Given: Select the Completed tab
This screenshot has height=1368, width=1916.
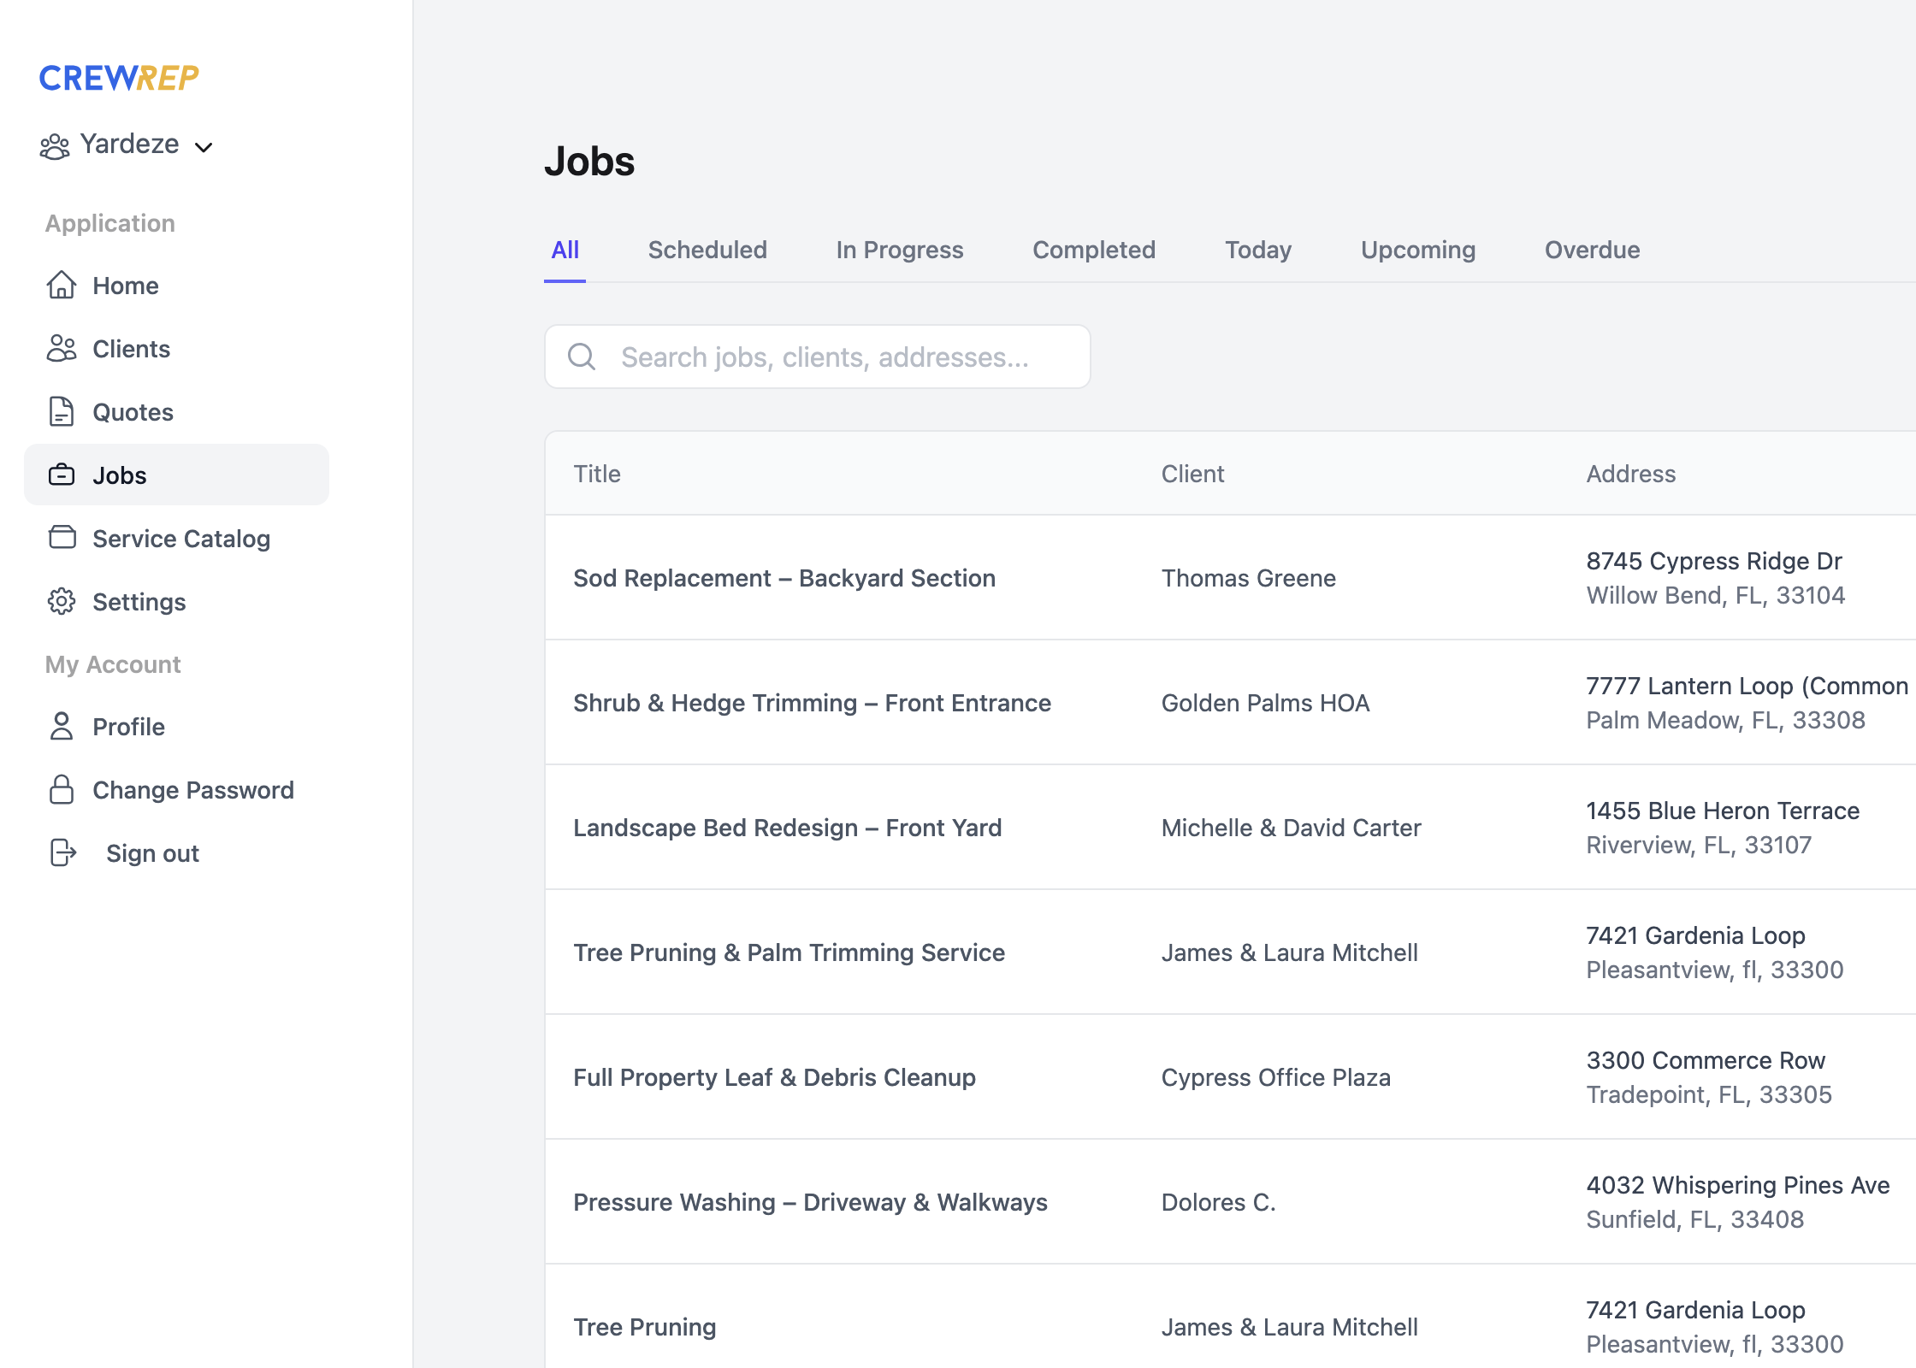Looking at the screenshot, I should pos(1093,250).
